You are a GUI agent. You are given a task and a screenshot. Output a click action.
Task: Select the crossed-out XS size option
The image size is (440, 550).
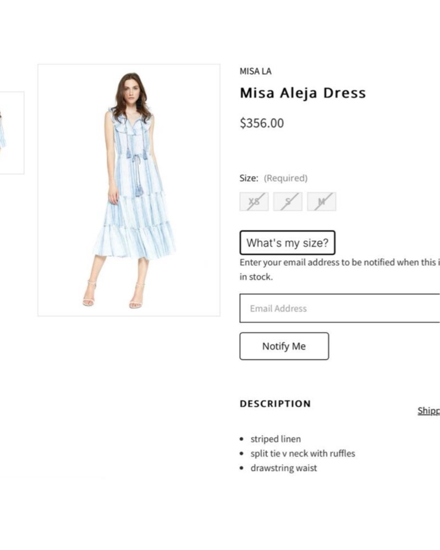click(254, 202)
